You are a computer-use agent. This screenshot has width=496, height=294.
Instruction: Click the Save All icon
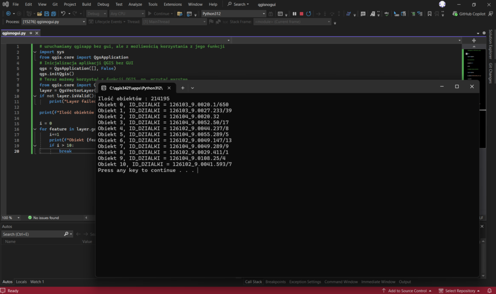pos(53,14)
